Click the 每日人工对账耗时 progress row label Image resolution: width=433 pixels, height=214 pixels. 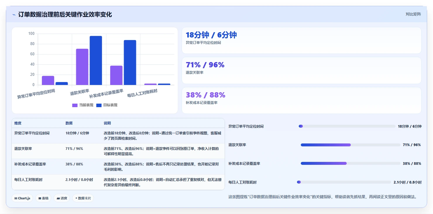pos(243,182)
